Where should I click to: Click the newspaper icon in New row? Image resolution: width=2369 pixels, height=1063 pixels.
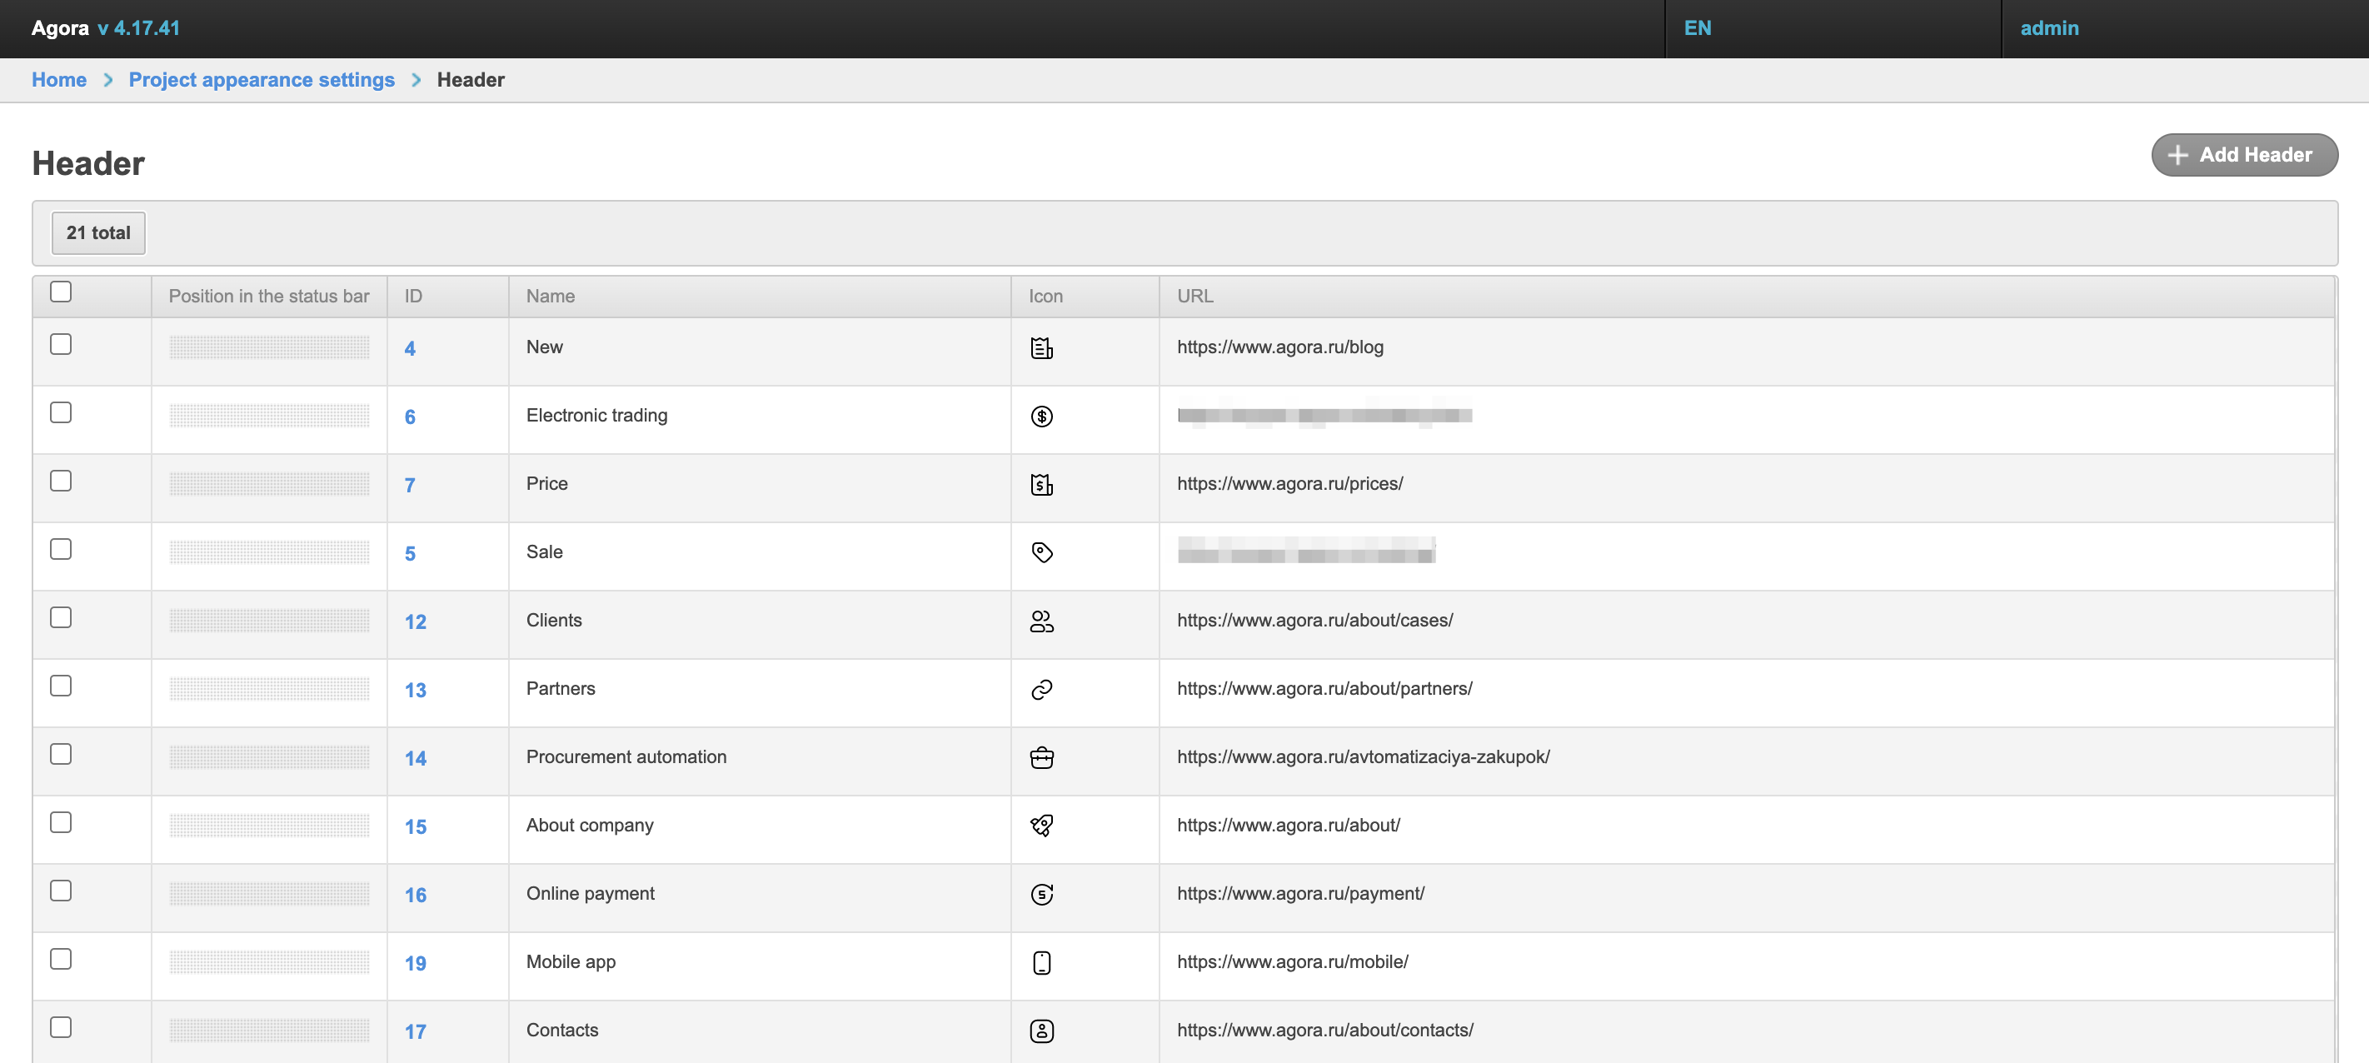click(1041, 348)
